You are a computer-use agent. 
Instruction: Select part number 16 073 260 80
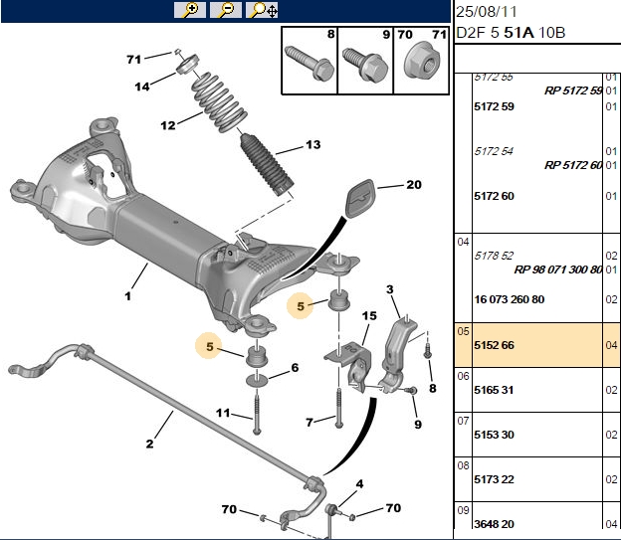pyautogui.click(x=510, y=299)
